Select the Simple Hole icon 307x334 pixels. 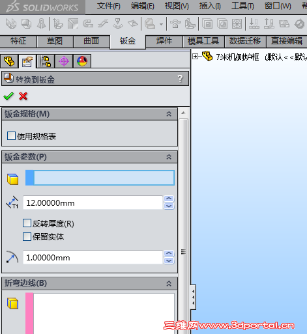[222, 23]
